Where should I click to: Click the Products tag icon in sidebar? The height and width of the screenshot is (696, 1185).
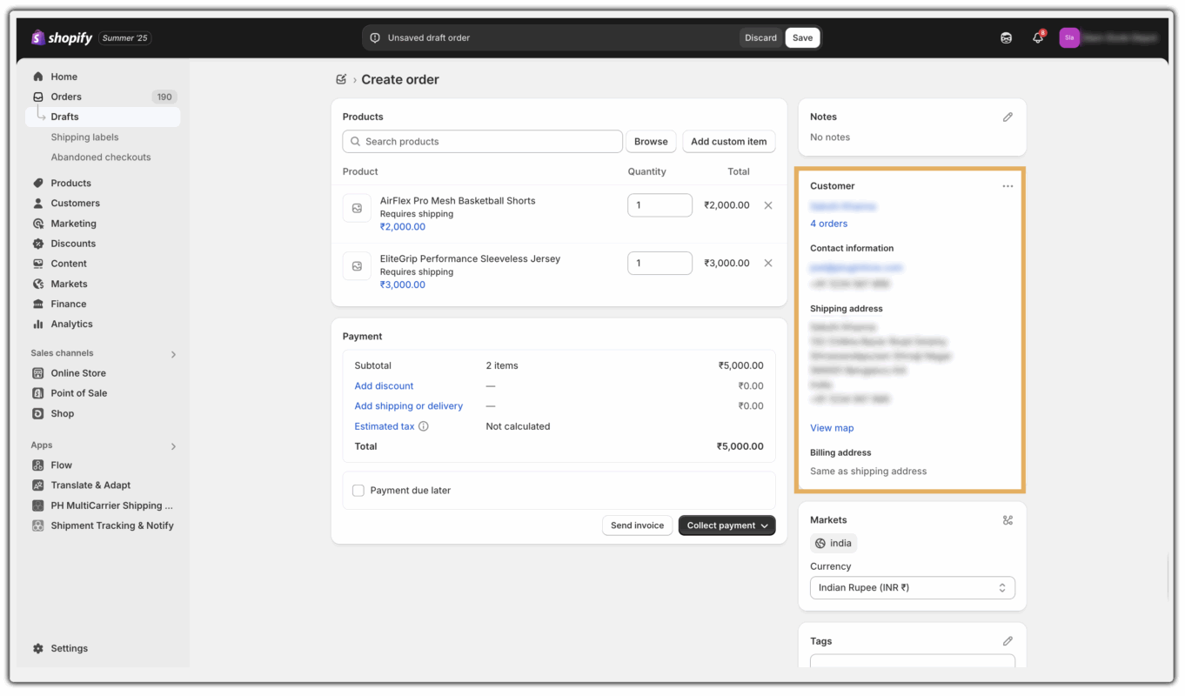37,184
